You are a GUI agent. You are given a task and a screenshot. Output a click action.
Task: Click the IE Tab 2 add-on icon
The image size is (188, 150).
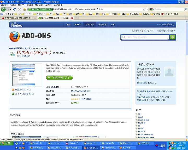tap(12, 54)
